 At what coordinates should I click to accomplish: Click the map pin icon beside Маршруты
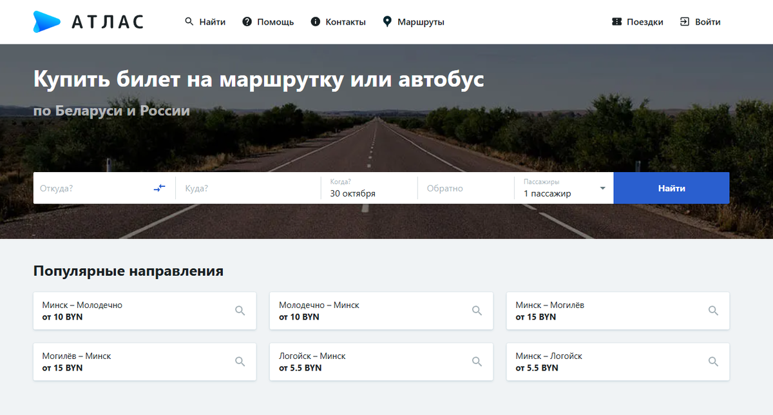pyautogui.click(x=387, y=21)
